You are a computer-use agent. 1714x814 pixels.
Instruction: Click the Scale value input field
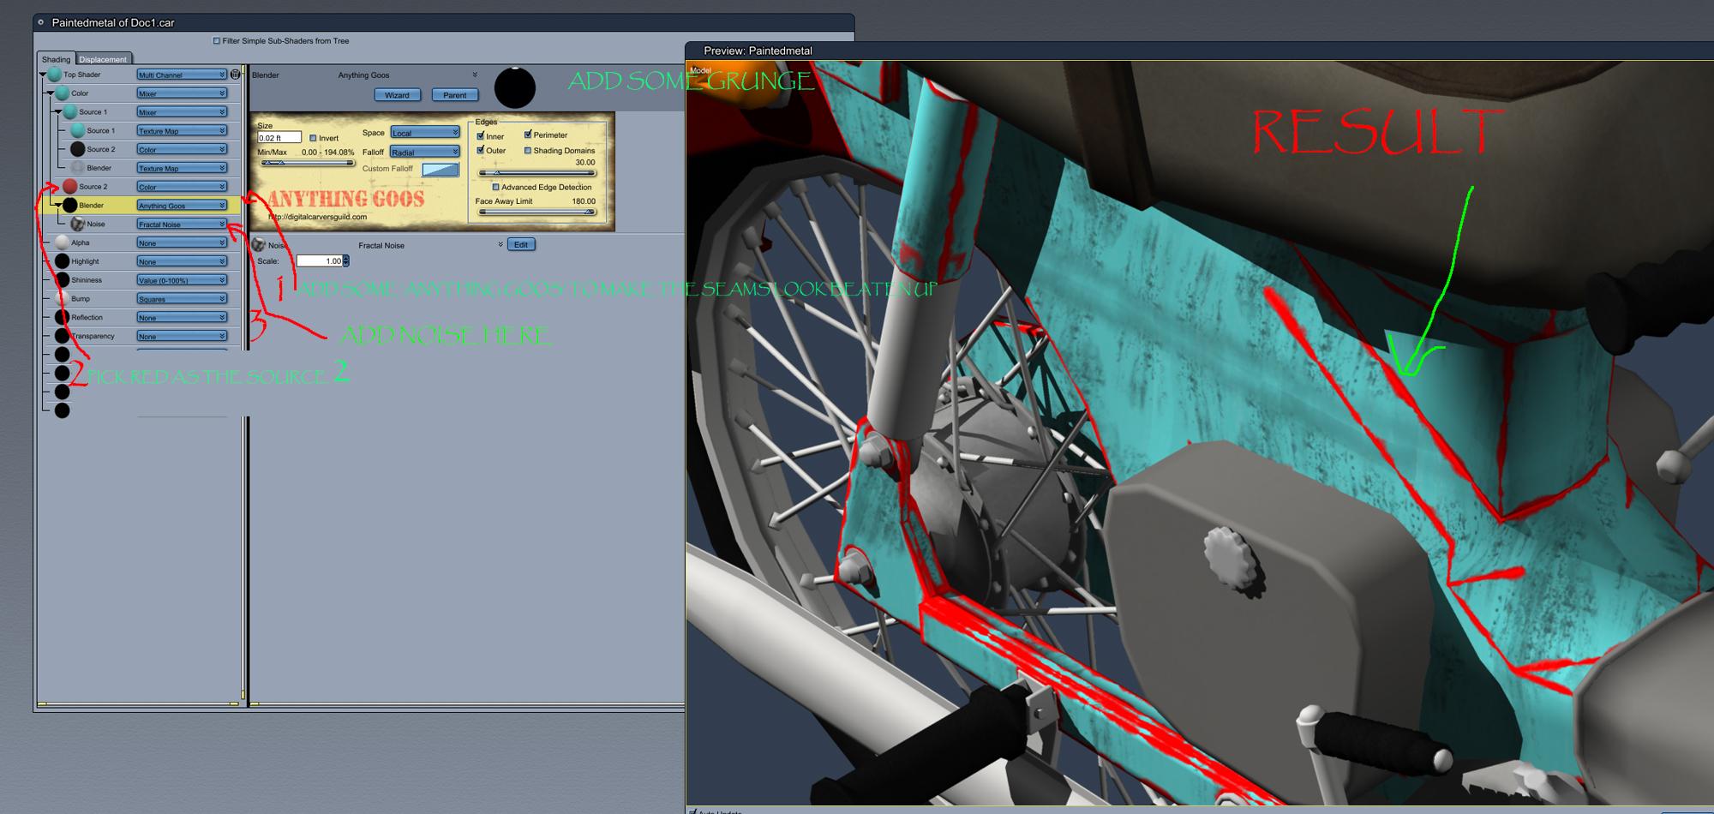[320, 260]
